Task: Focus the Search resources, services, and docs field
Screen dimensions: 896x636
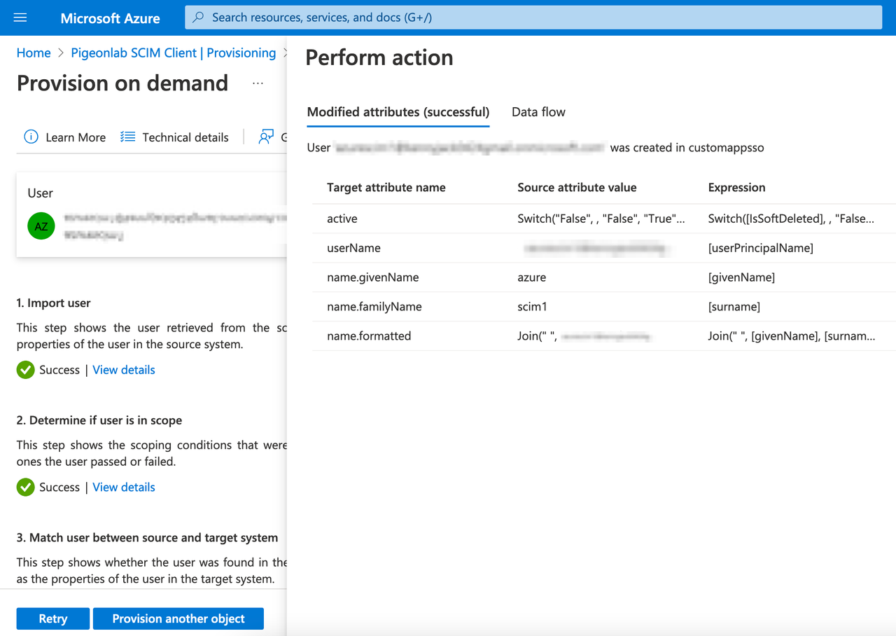Action: point(533,18)
